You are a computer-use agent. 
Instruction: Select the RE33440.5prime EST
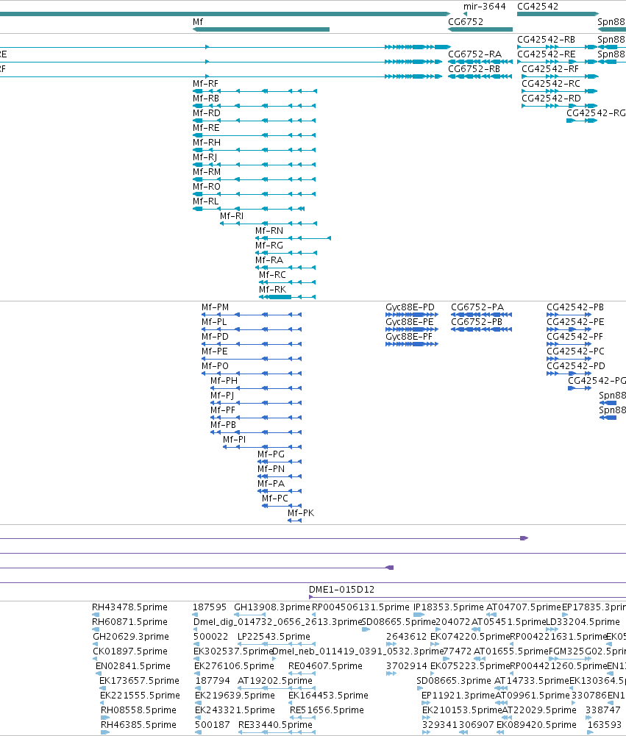click(x=277, y=733)
